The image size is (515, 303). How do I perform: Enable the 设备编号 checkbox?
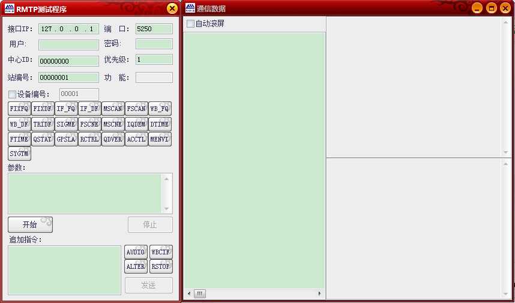[12, 95]
